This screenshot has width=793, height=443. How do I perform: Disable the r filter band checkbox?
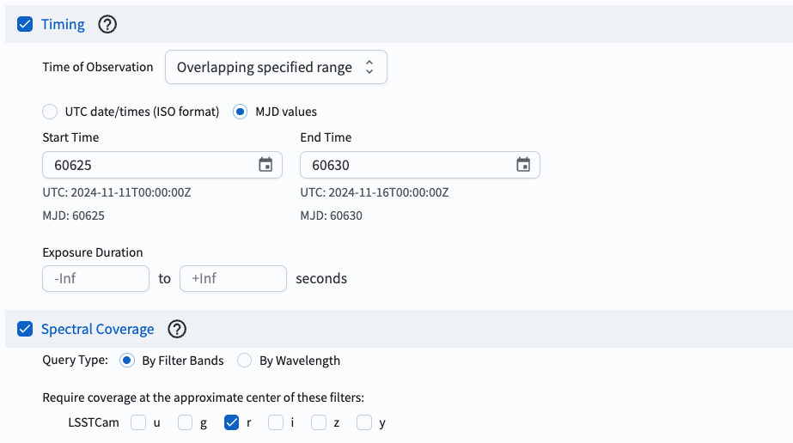231,422
